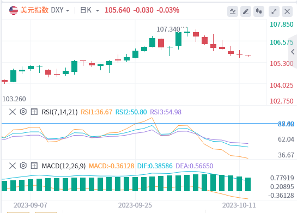The image size is (297, 213).
Task: Add indicator via RSI plus icon
Action: (34, 112)
